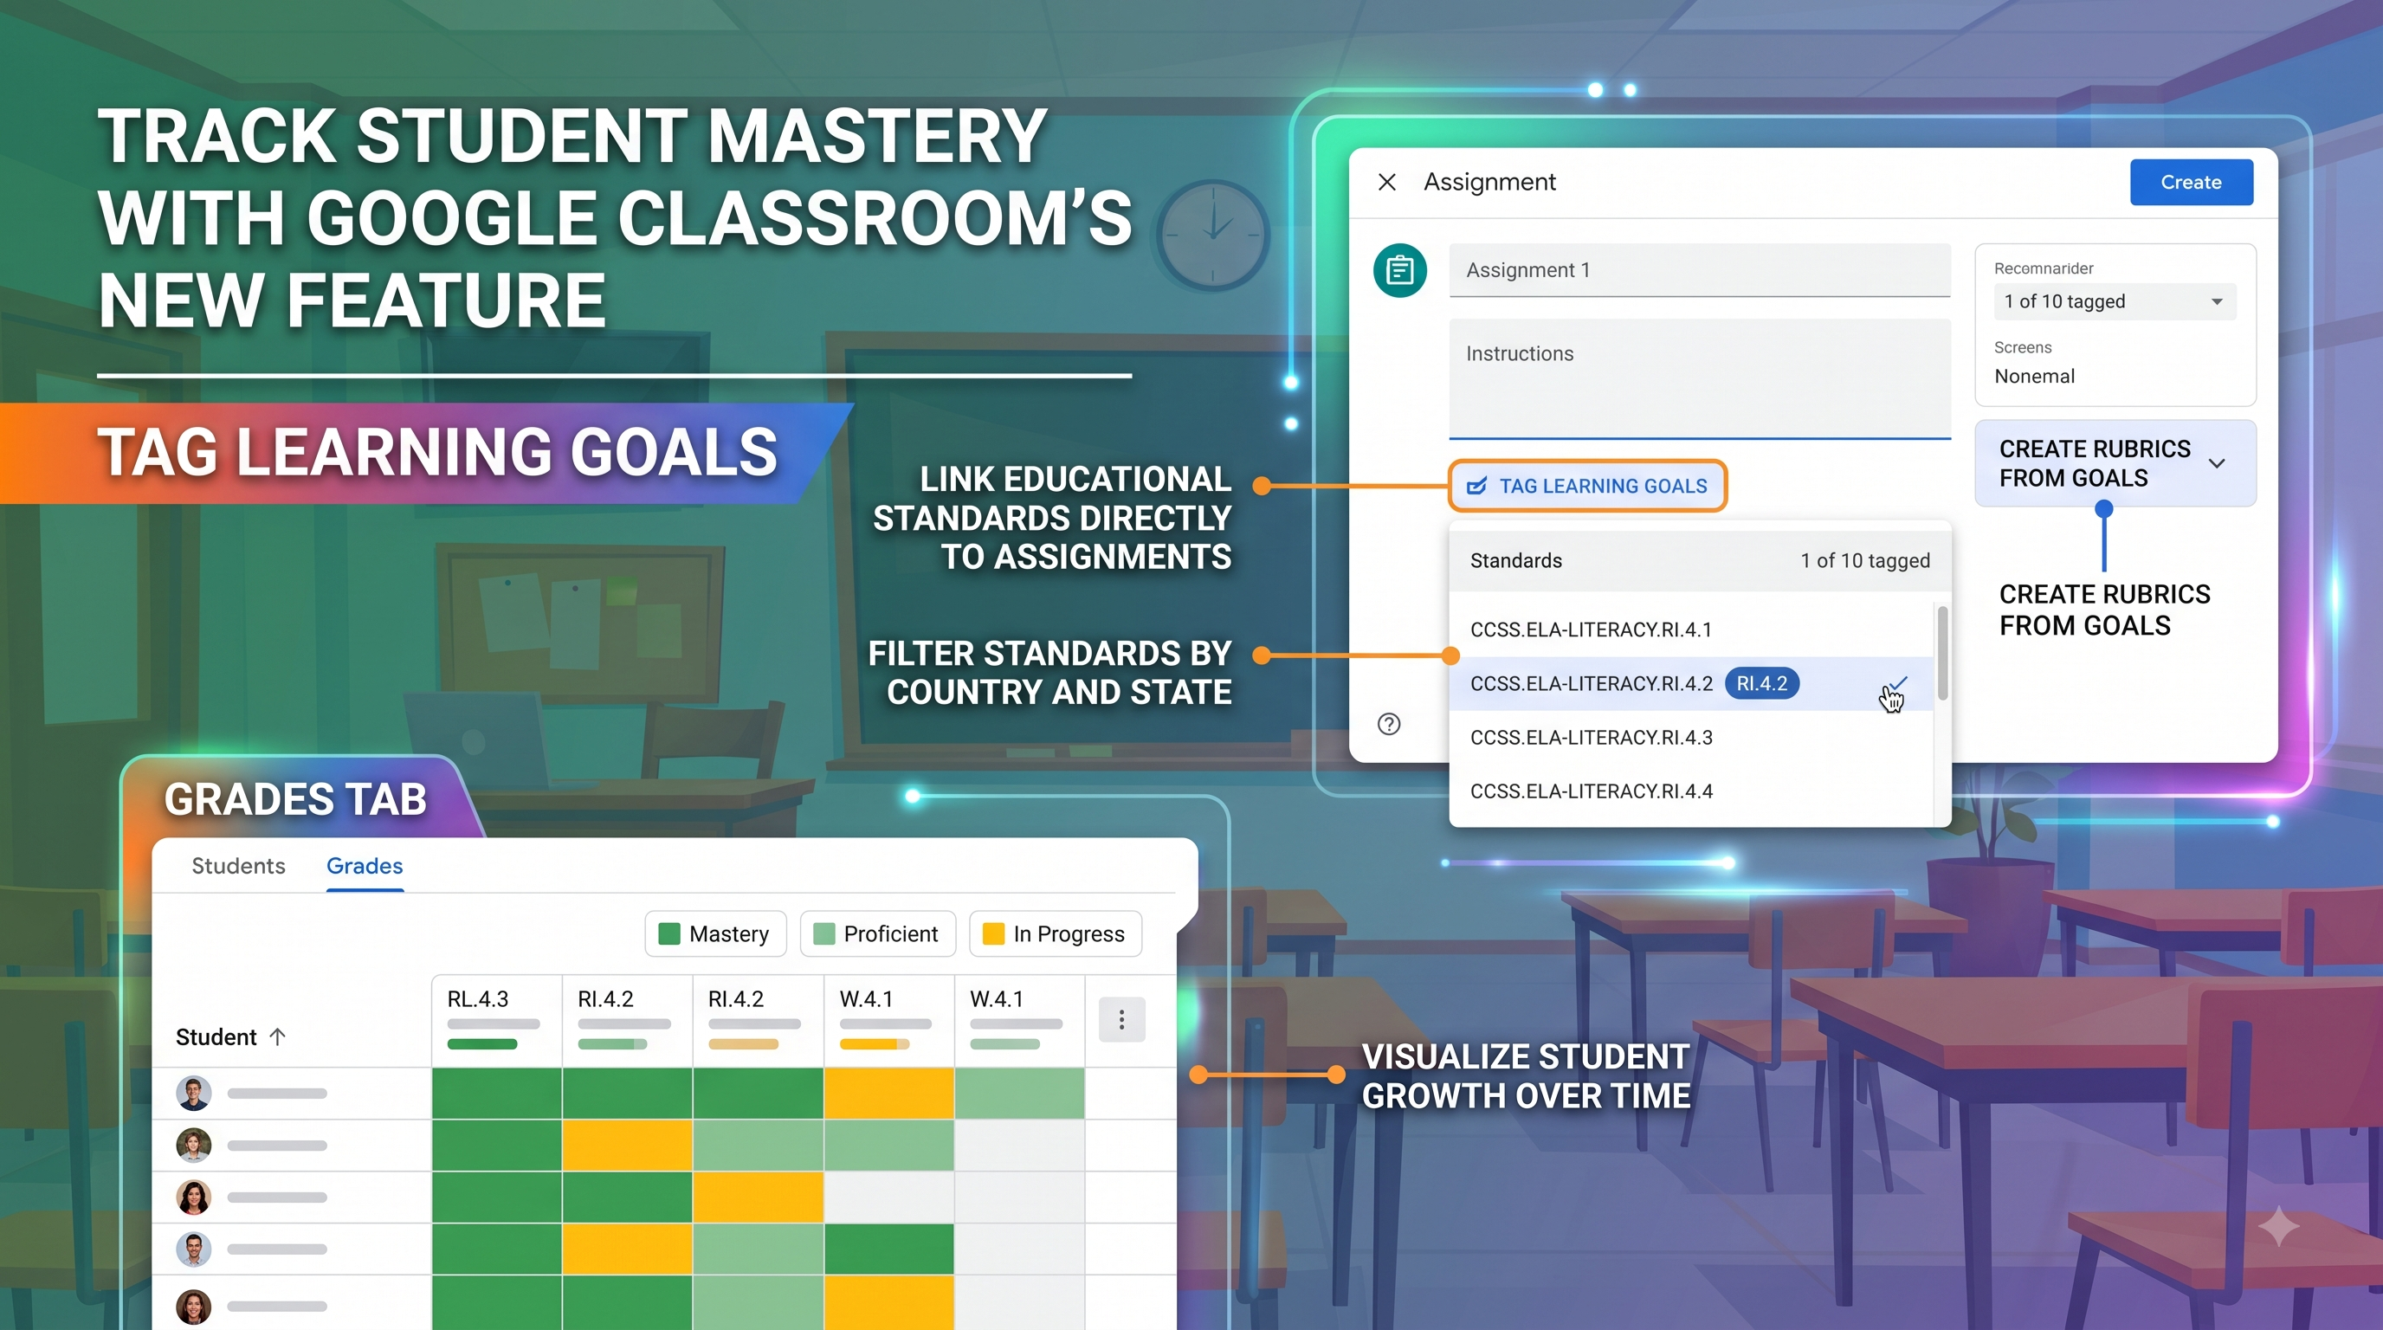
Task: Click the Student column header label
Action: click(x=216, y=1036)
